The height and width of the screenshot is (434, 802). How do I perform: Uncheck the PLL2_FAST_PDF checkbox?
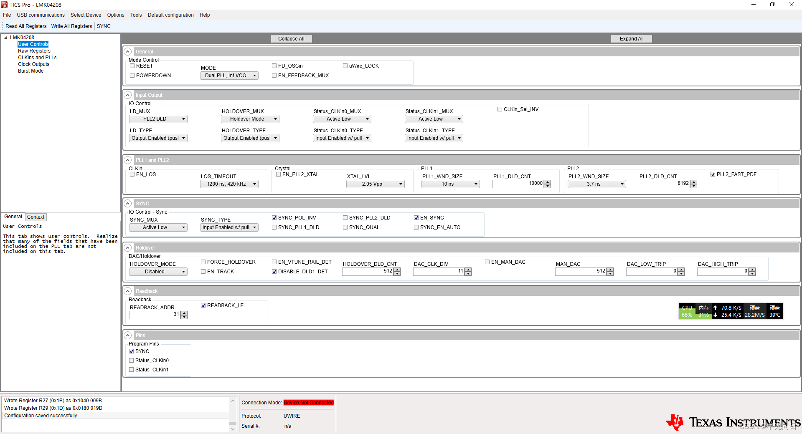(713, 174)
